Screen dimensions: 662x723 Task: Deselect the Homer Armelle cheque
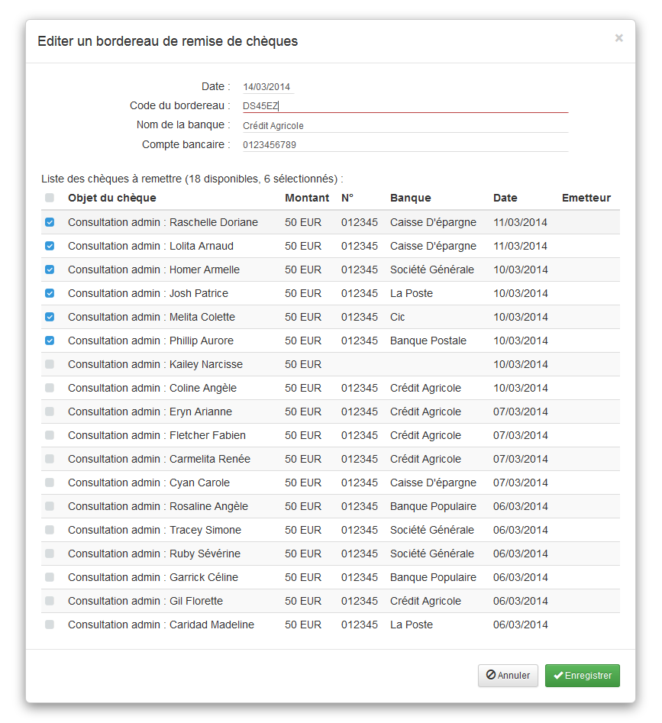tap(50, 270)
